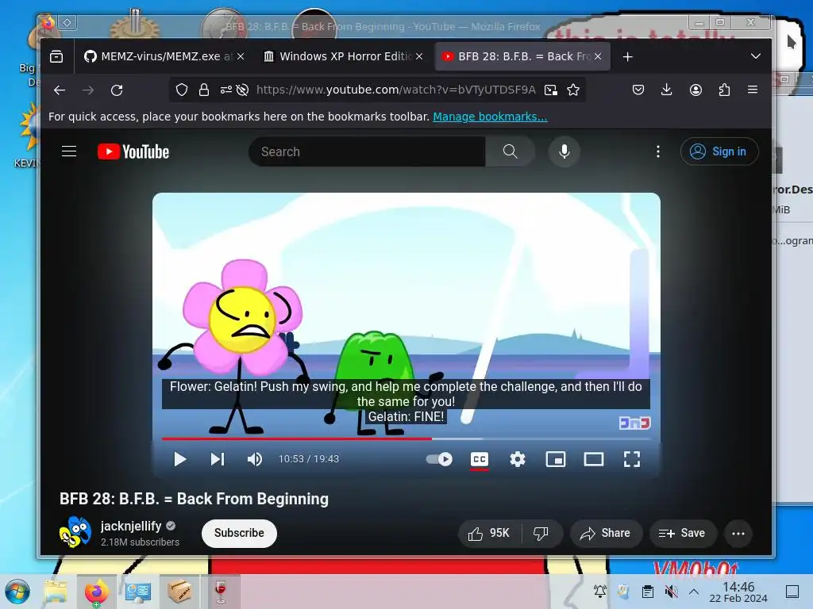Expand list all tabs chevron
The height and width of the screenshot is (609, 813).
[756, 56]
